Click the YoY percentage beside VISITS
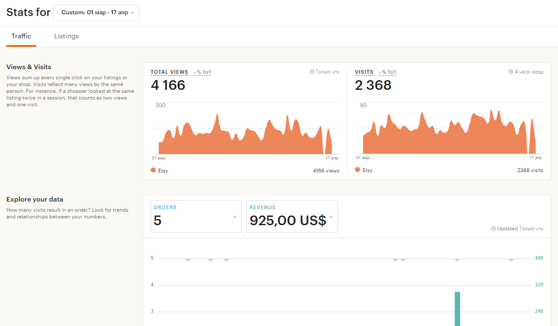The image size is (558, 326). [x=387, y=72]
